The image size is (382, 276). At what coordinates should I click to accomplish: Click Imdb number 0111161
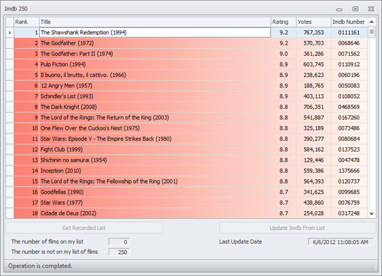pos(349,32)
